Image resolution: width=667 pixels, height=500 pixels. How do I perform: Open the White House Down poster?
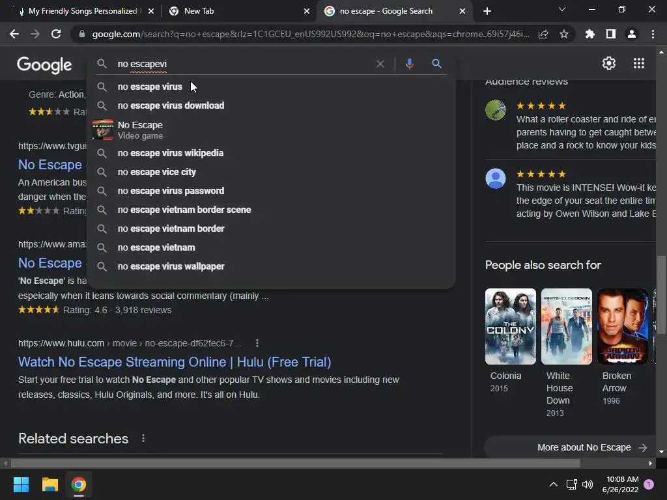coord(566,327)
